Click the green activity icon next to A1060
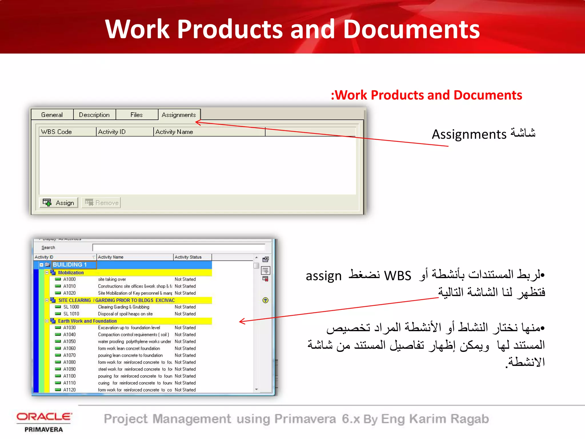This screenshot has height=439, width=585. (x=58, y=348)
